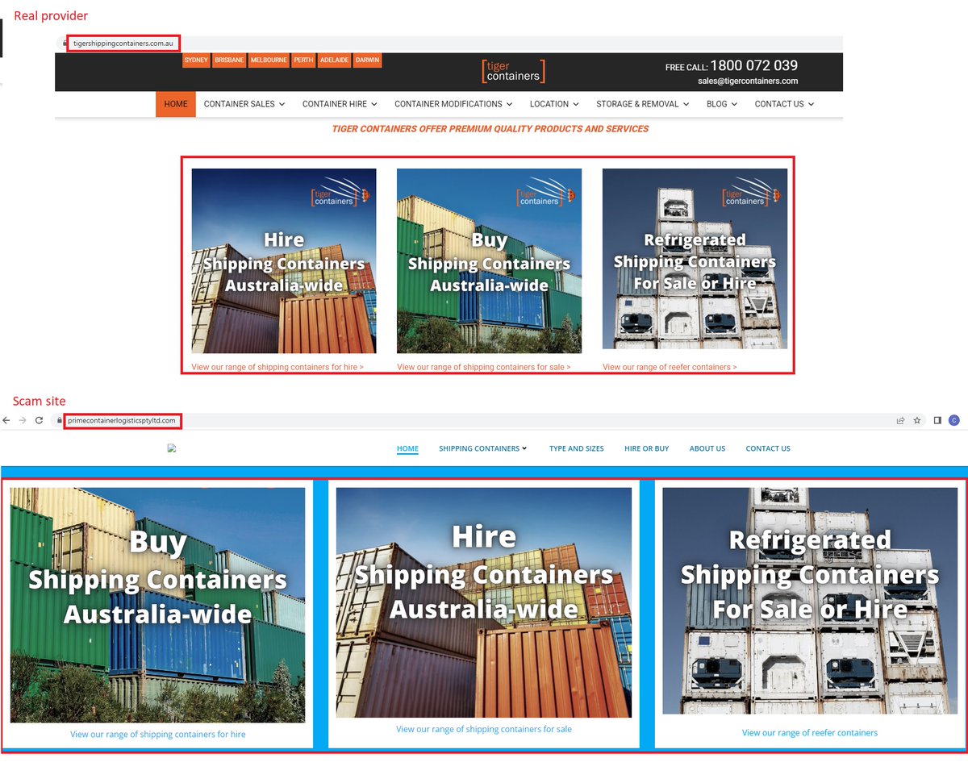Select the BRISBANE location button
Image resolution: width=968 pixels, height=783 pixels.
pos(229,60)
